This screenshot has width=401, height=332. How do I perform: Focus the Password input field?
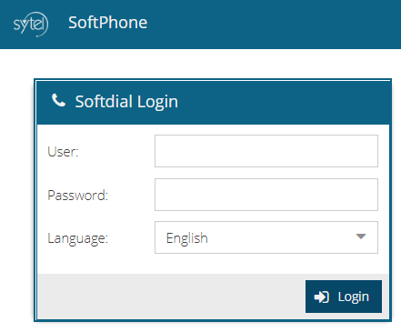tap(266, 195)
